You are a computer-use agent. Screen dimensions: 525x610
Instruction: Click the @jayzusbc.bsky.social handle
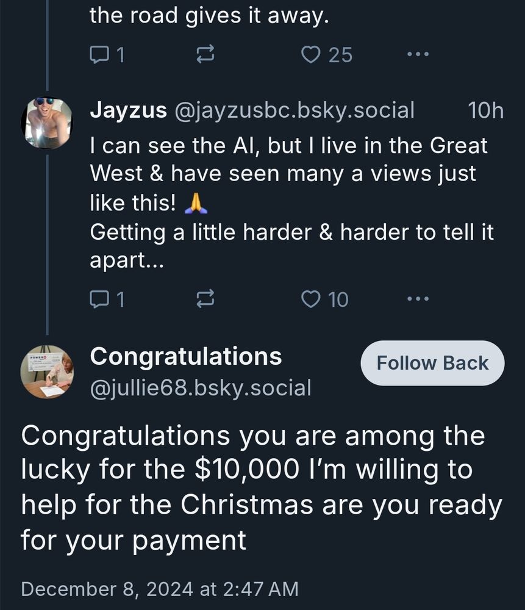coord(295,110)
